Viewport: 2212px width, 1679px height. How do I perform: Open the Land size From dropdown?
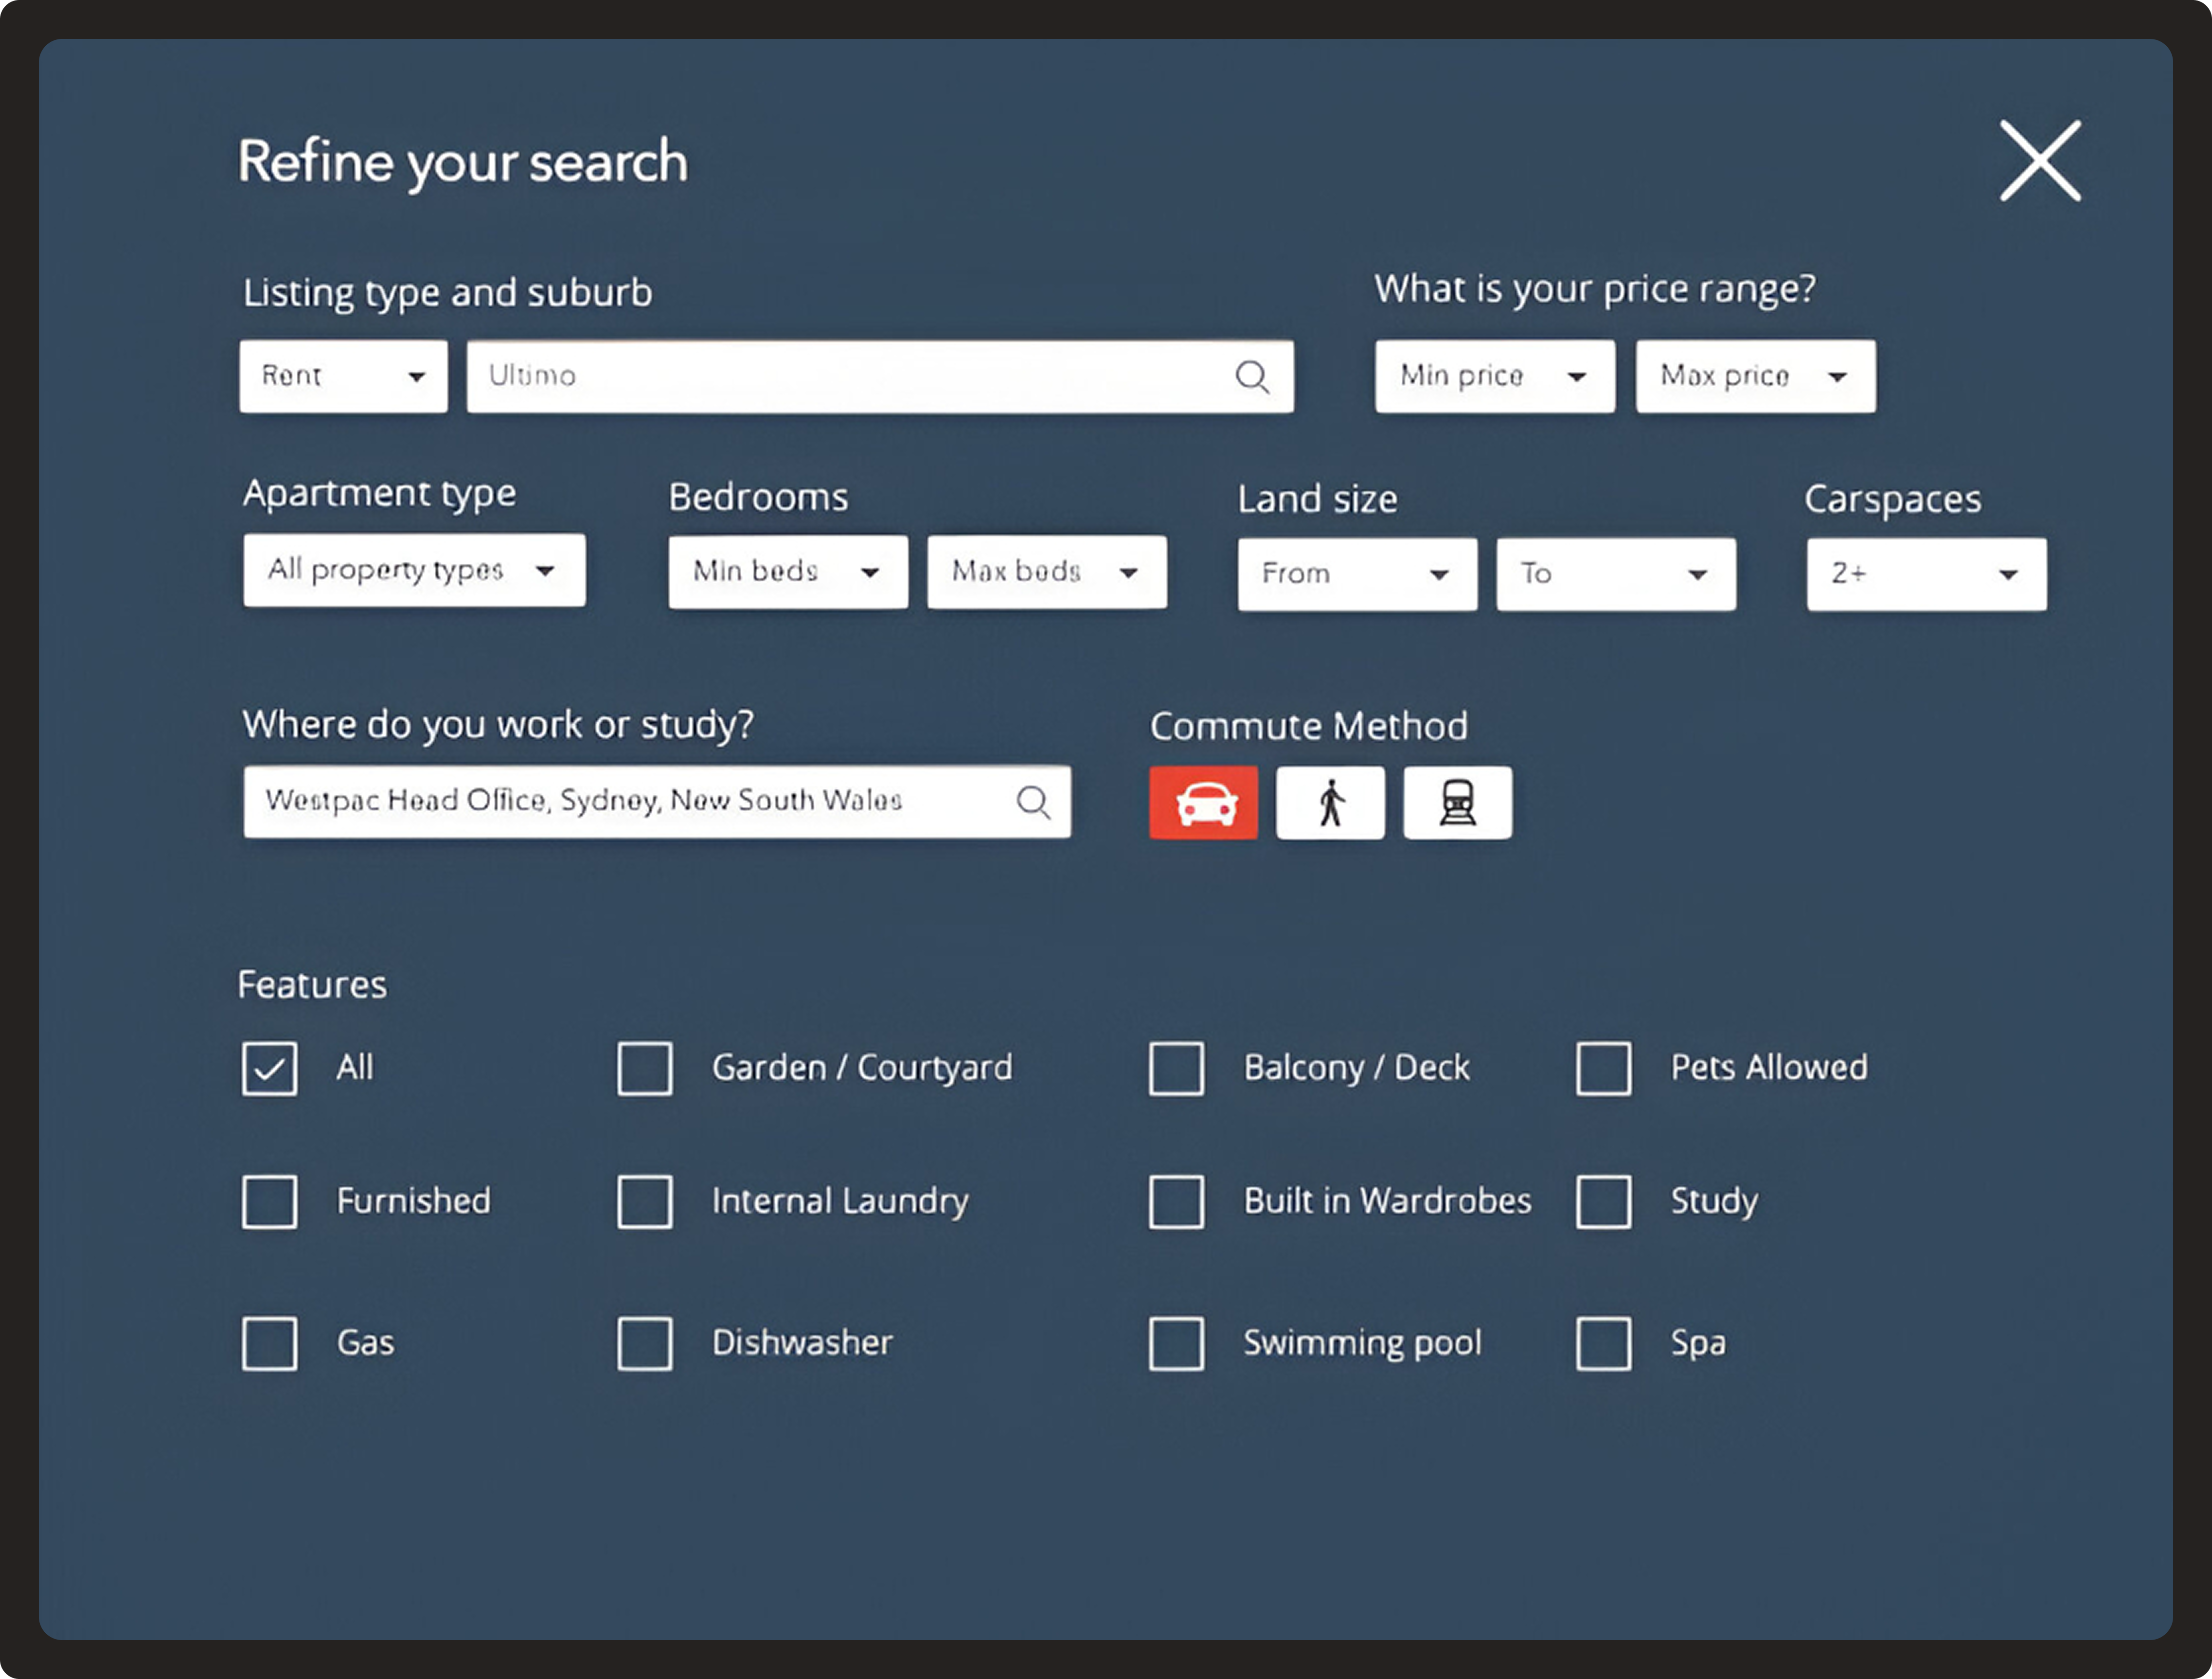click(x=1356, y=573)
